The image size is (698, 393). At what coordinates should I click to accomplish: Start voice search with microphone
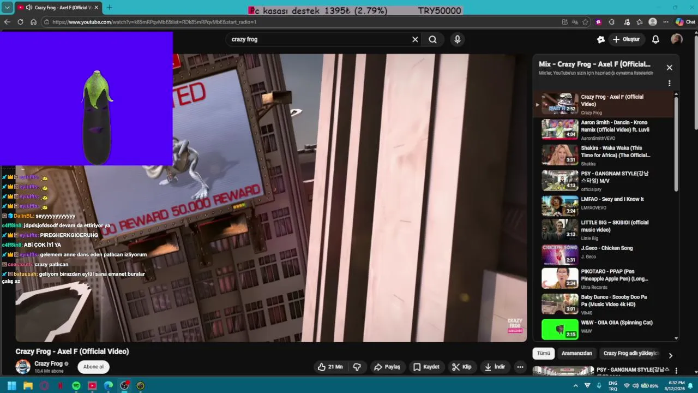pyautogui.click(x=458, y=39)
